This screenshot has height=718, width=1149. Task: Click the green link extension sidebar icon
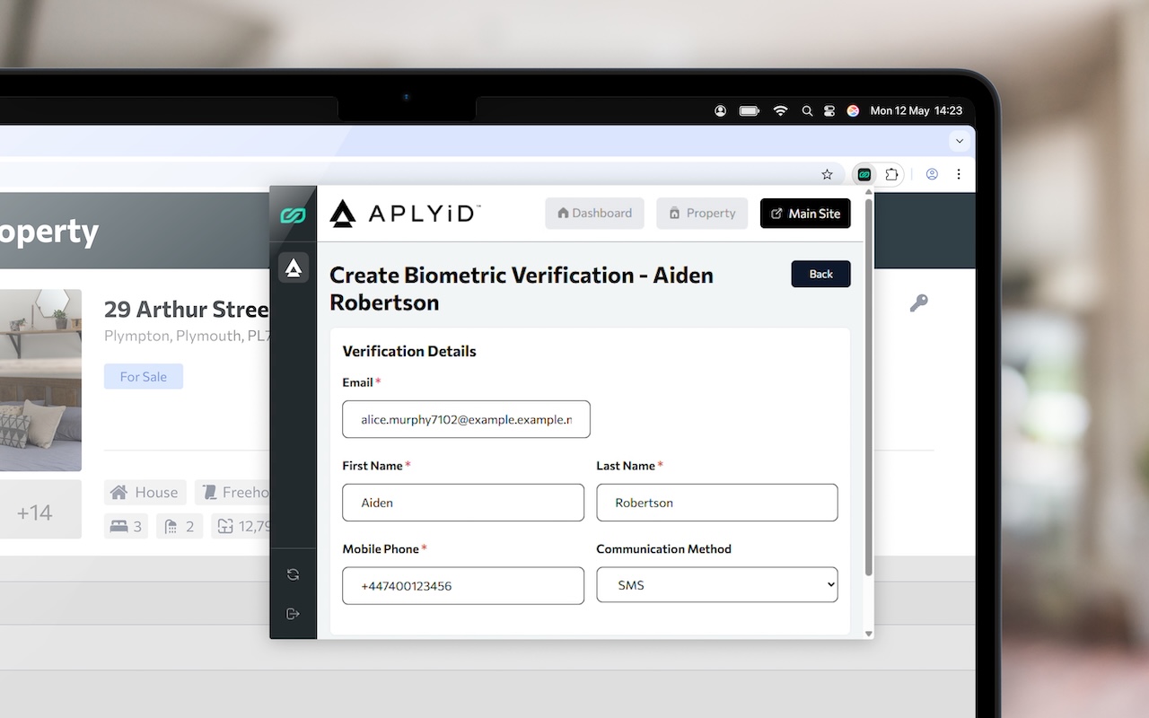tap(293, 215)
